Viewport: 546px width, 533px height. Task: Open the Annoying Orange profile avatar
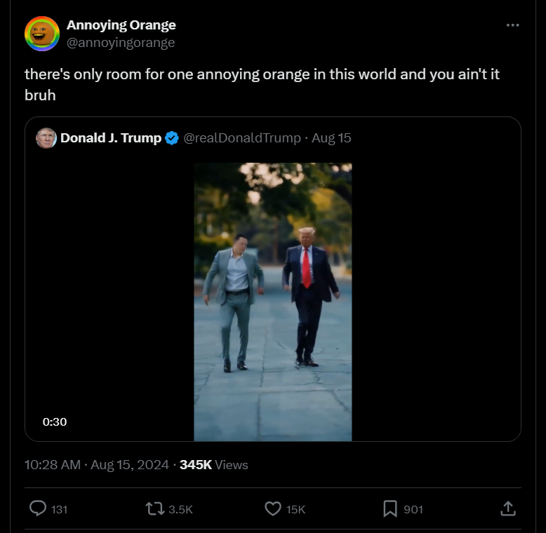pyautogui.click(x=42, y=34)
